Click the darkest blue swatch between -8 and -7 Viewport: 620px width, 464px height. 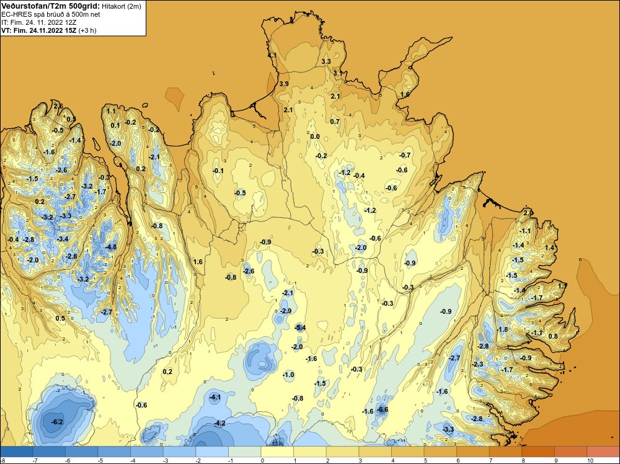pos(17,452)
